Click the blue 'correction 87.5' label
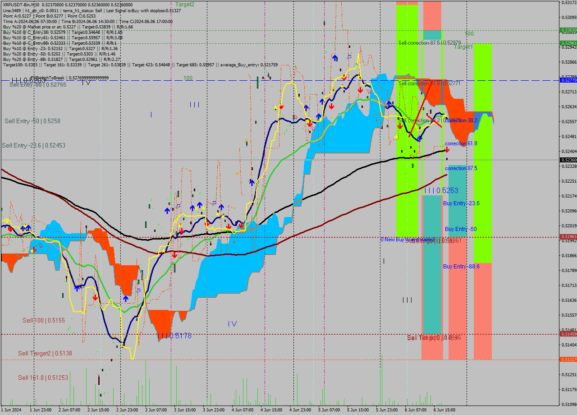The image size is (577, 415). pyautogui.click(x=461, y=168)
